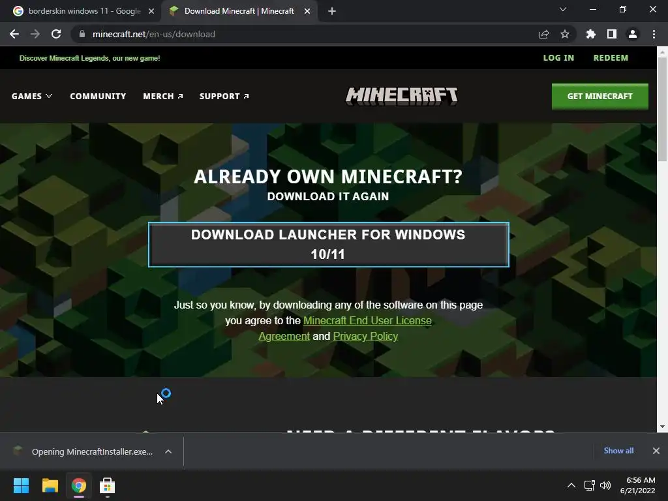Share this page using the share icon

[544, 34]
